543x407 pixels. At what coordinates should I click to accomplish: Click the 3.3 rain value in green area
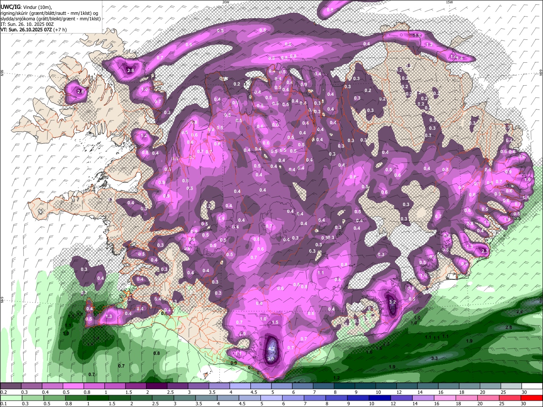pos(434,358)
